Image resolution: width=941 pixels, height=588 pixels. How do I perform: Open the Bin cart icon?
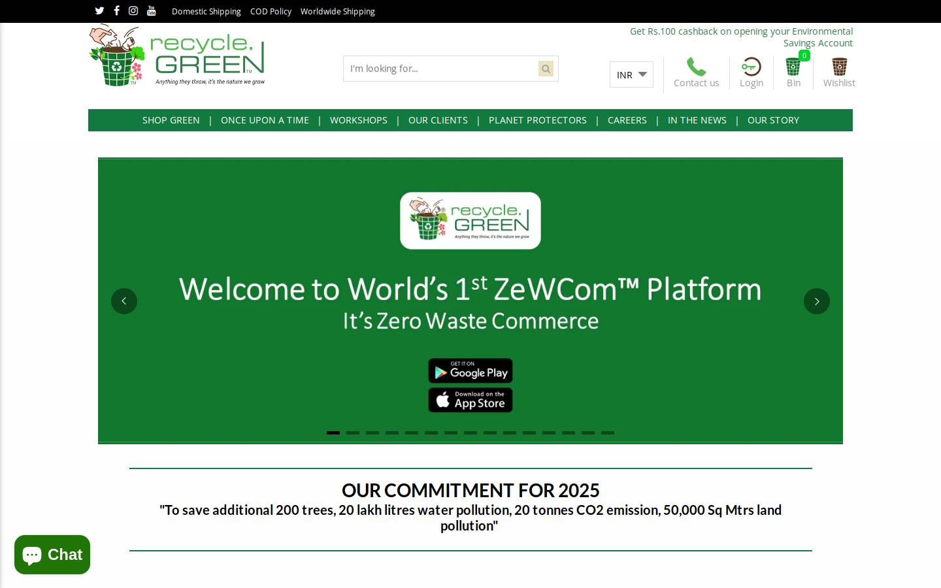click(x=793, y=67)
